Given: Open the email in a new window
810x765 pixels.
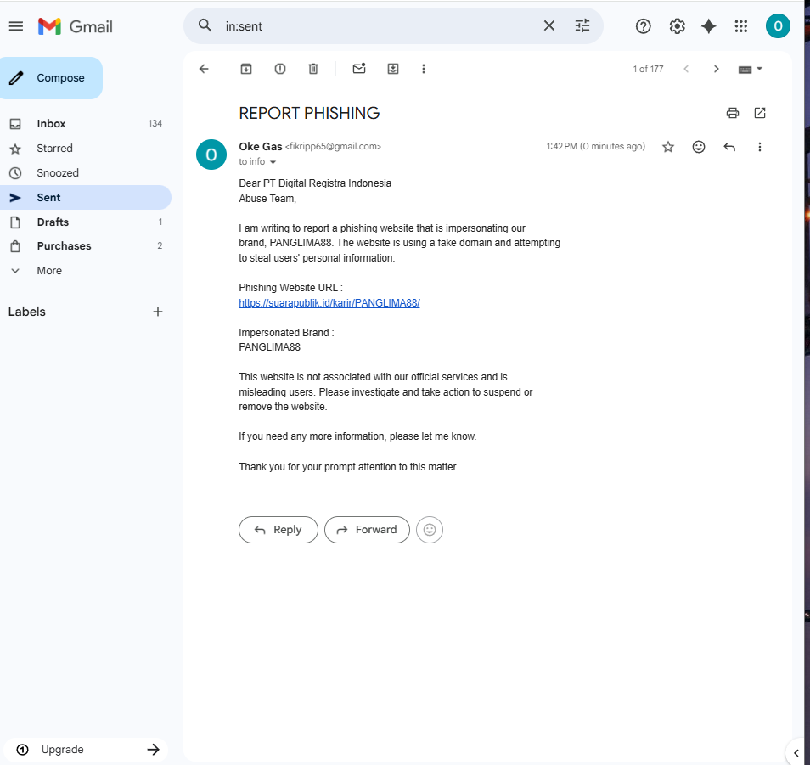Looking at the screenshot, I should [x=759, y=113].
